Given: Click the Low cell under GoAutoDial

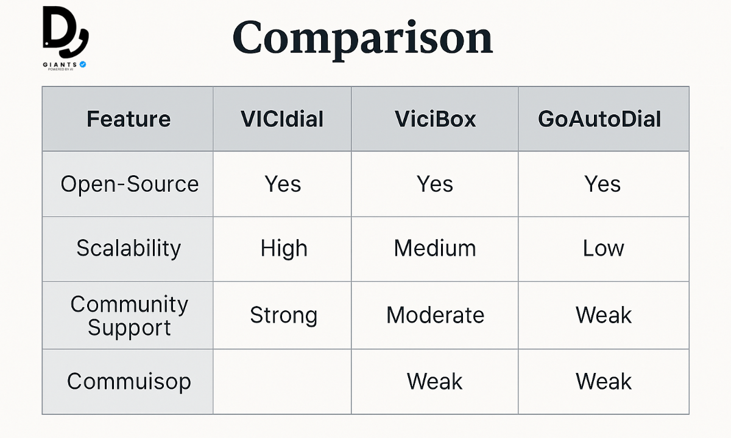Looking at the screenshot, I should click(603, 248).
